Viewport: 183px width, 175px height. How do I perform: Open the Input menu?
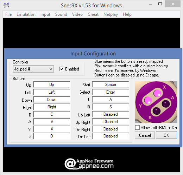pos(45,14)
